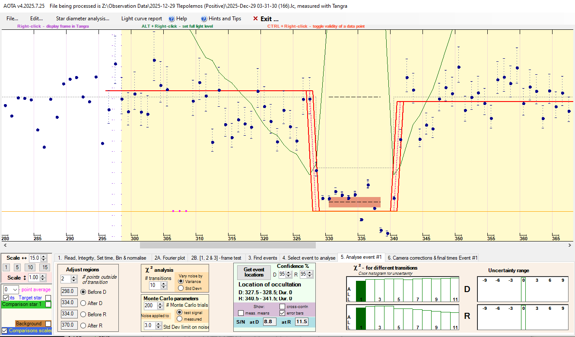Click the red X Exit button
The image size is (575, 337).
(266, 19)
